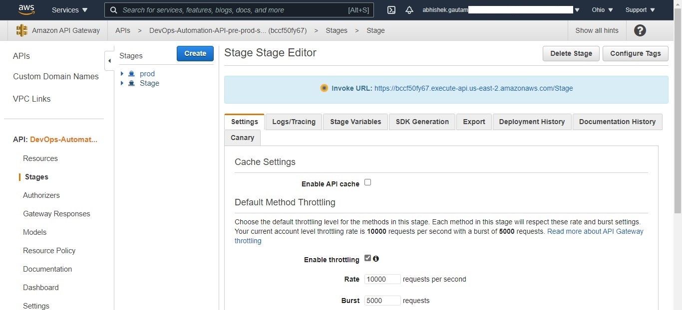682x310 pixels.
Task: Open Resources in the API menu
Action: [x=40, y=158]
